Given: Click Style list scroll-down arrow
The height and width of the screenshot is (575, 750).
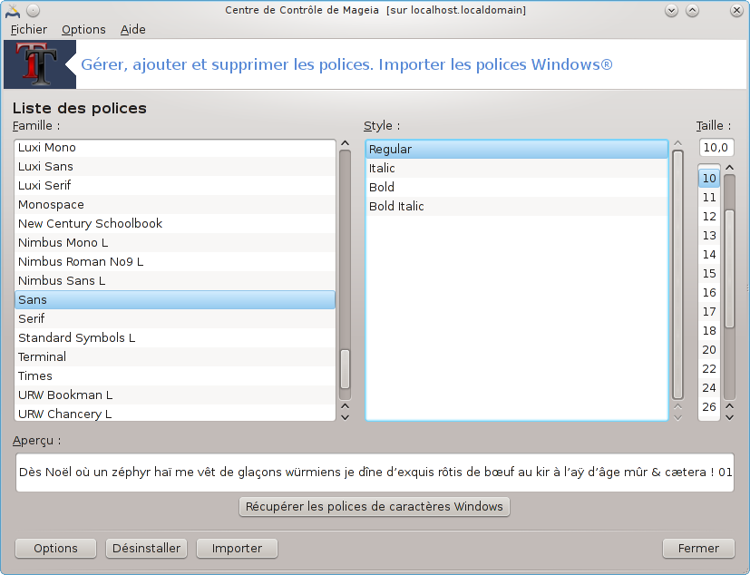Looking at the screenshot, I should coord(677,417).
